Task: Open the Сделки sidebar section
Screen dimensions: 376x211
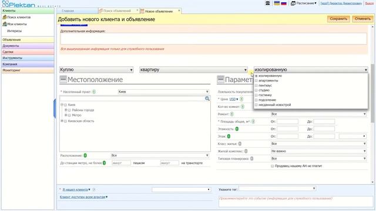Action: coord(28,52)
